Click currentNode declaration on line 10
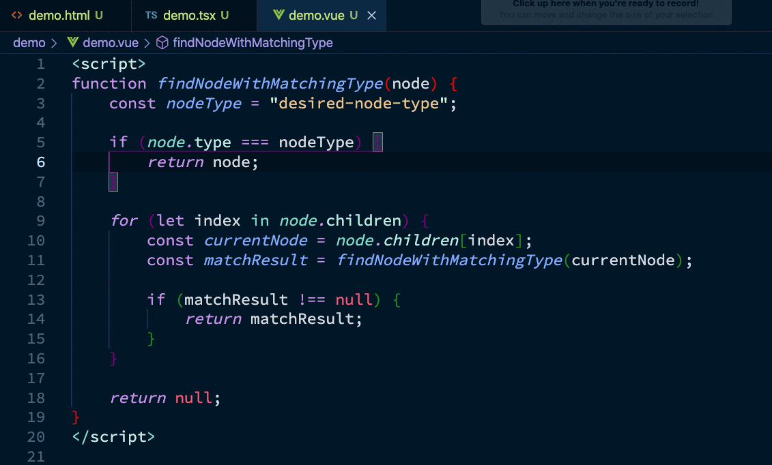 [255, 241]
